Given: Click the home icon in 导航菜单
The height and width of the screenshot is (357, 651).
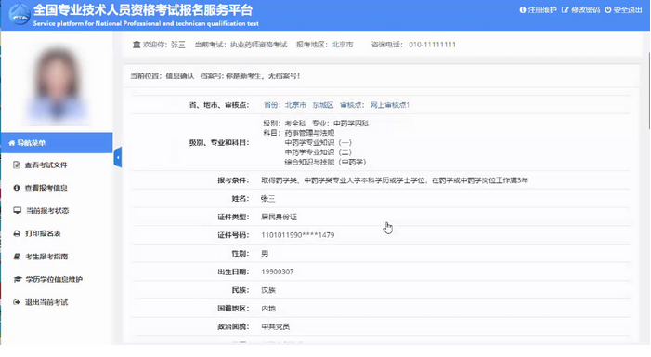Looking at the screenshot, I should click(11, 143).
